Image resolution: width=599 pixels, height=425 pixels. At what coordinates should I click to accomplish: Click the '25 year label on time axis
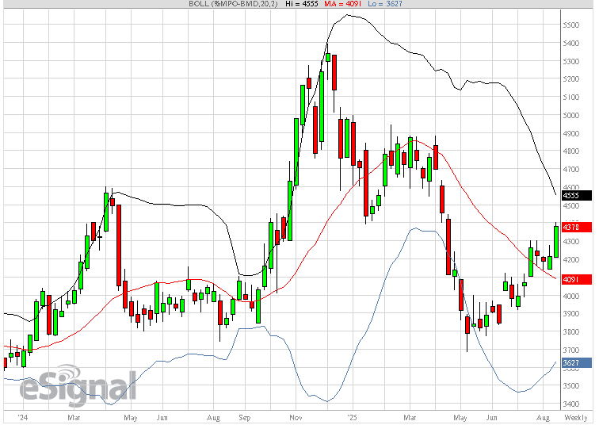pyautogui.click(x=352, y=417)
